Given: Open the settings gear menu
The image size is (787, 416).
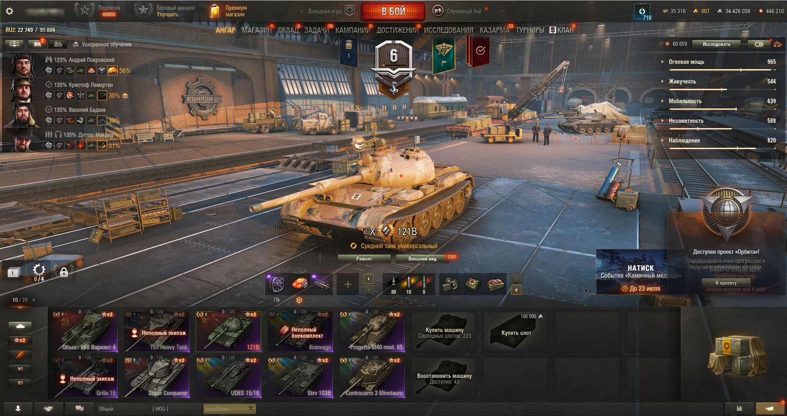Looking at the screenshot, I should (9, 11).
